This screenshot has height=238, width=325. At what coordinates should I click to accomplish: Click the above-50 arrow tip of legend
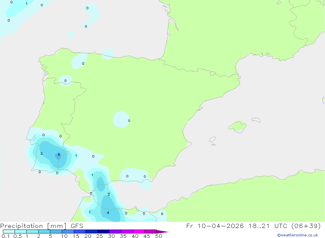162,232
